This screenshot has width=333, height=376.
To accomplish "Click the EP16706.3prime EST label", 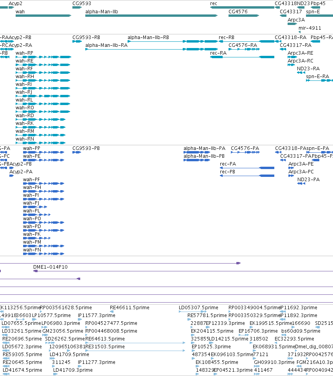I will (x=258, y=331).
